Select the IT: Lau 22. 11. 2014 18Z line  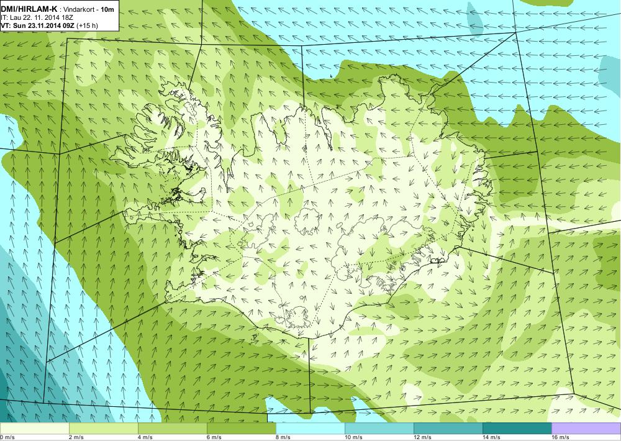coord(37,18)
